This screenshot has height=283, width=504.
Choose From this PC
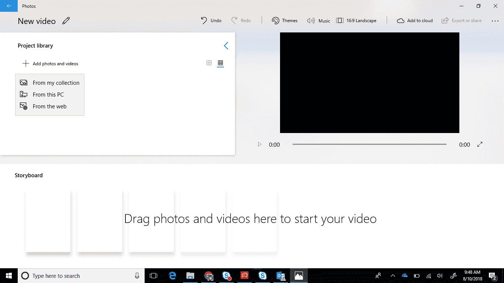coord(50,95)
